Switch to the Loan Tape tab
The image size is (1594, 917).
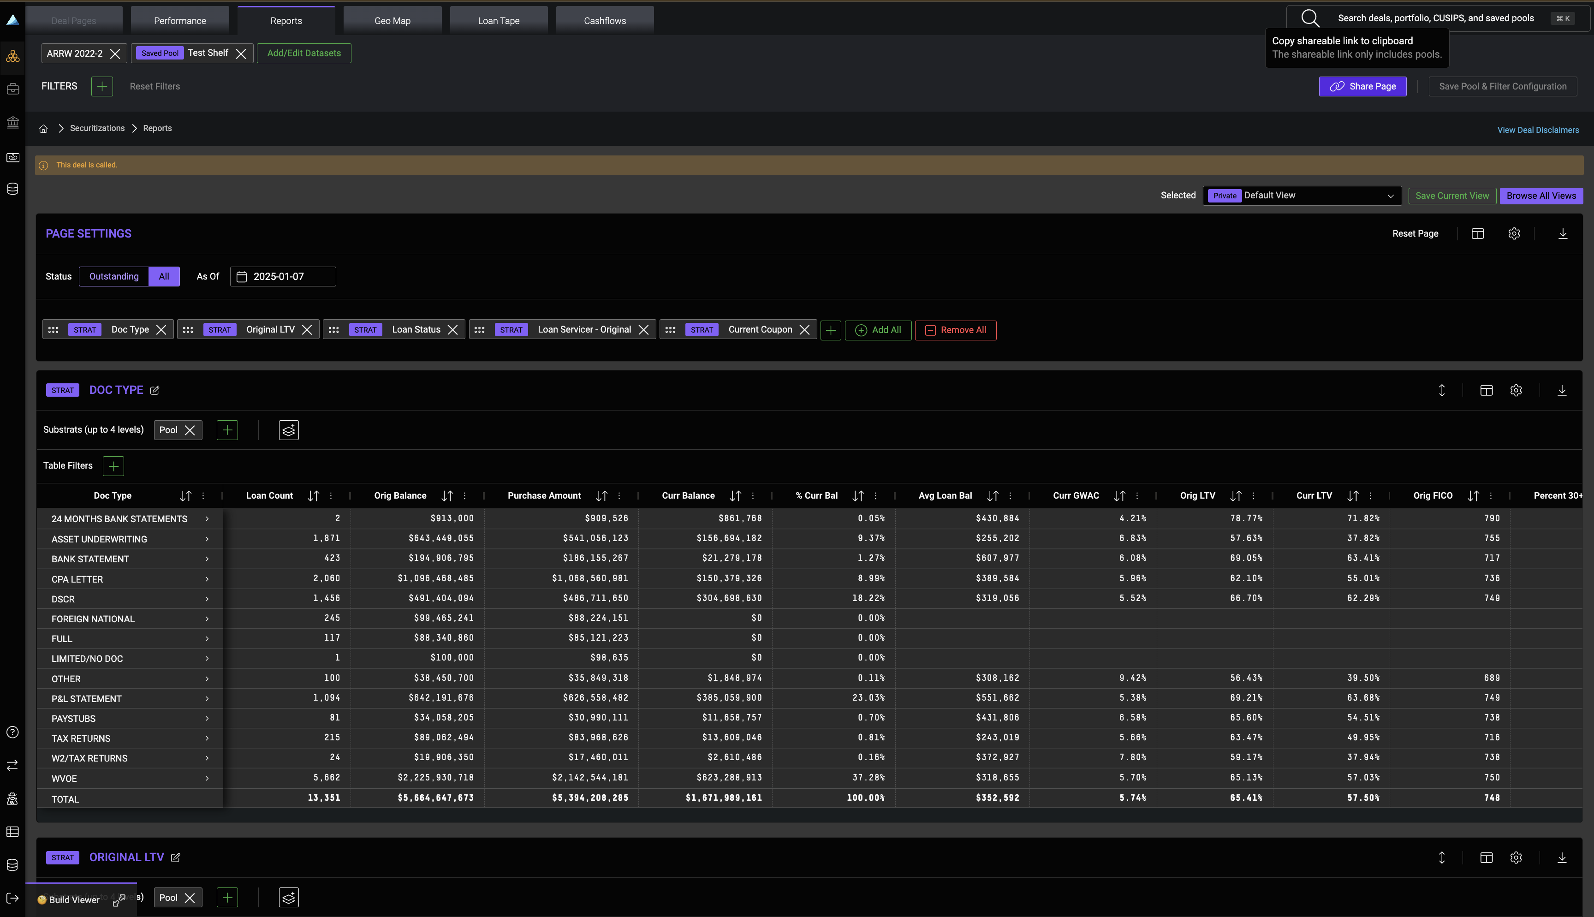(499, 21)
